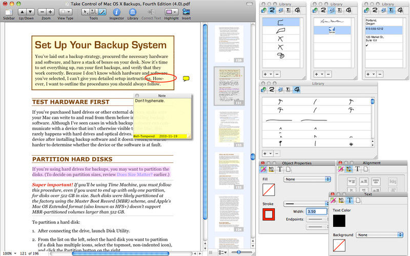Open add-menu arrow in Smile logo Library
This screenshot has height=256, width=410.
tap(322, 74)
